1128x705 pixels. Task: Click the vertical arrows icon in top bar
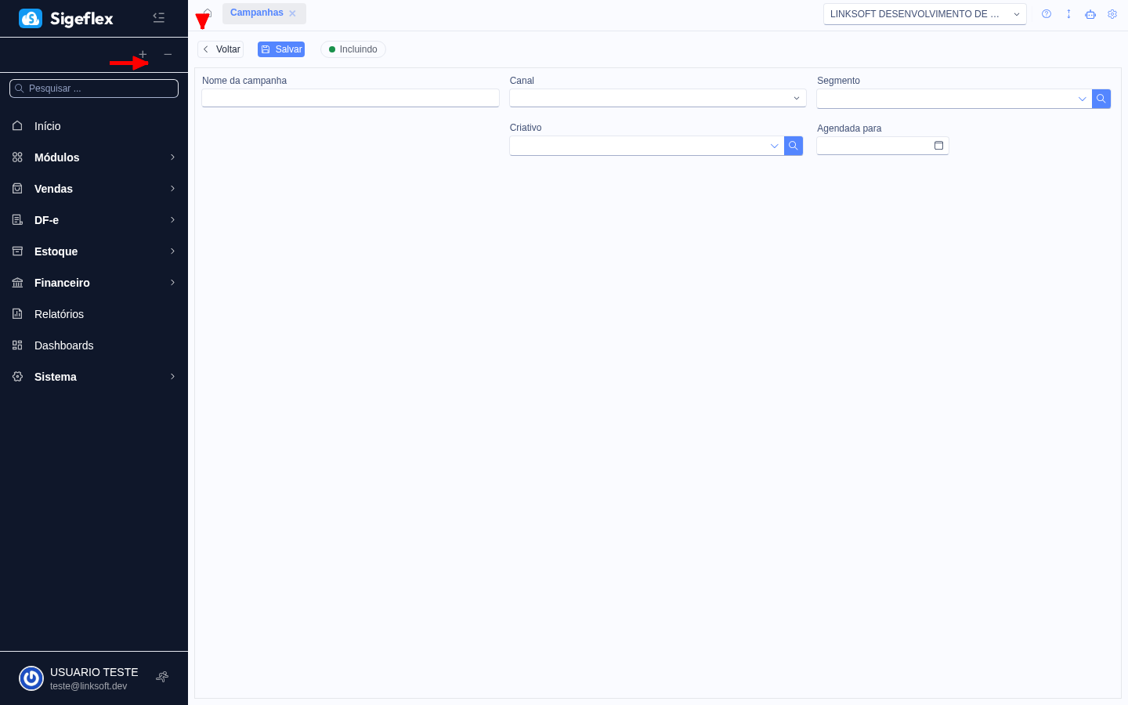tap(1068, 14)
